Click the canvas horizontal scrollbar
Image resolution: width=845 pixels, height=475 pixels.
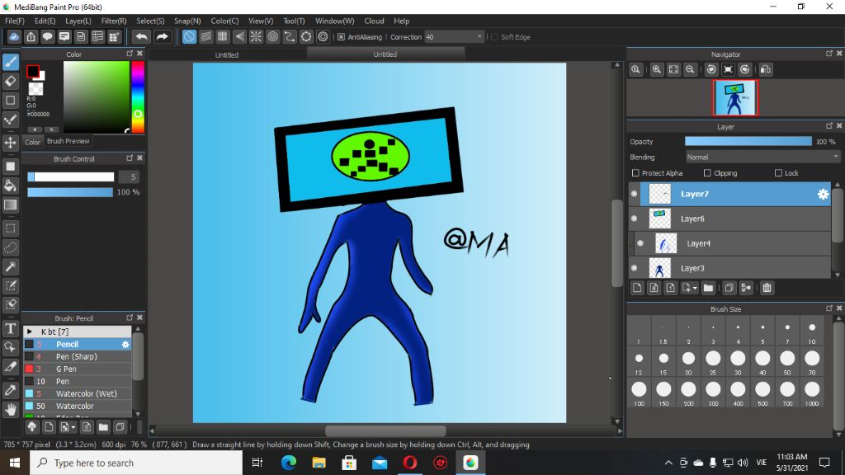[385, 430]
